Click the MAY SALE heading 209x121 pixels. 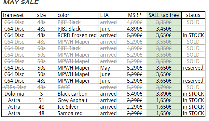(x=21, y=2)
